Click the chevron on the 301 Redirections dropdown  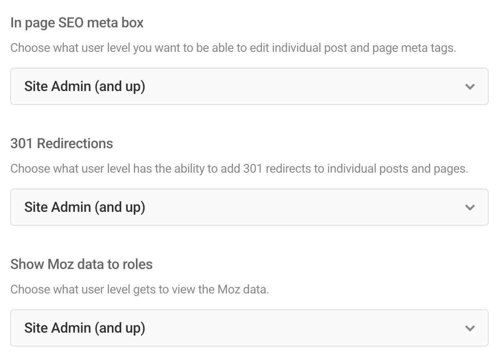point(470,207)
